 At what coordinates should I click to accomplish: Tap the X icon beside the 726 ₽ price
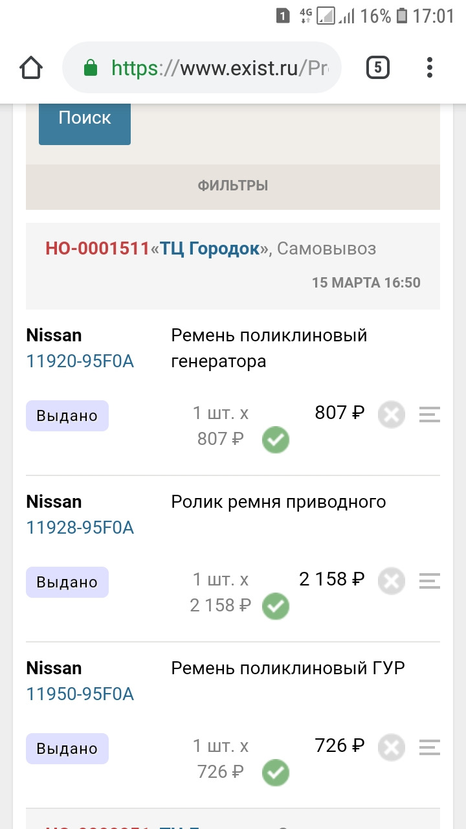(x=391, y=747)
